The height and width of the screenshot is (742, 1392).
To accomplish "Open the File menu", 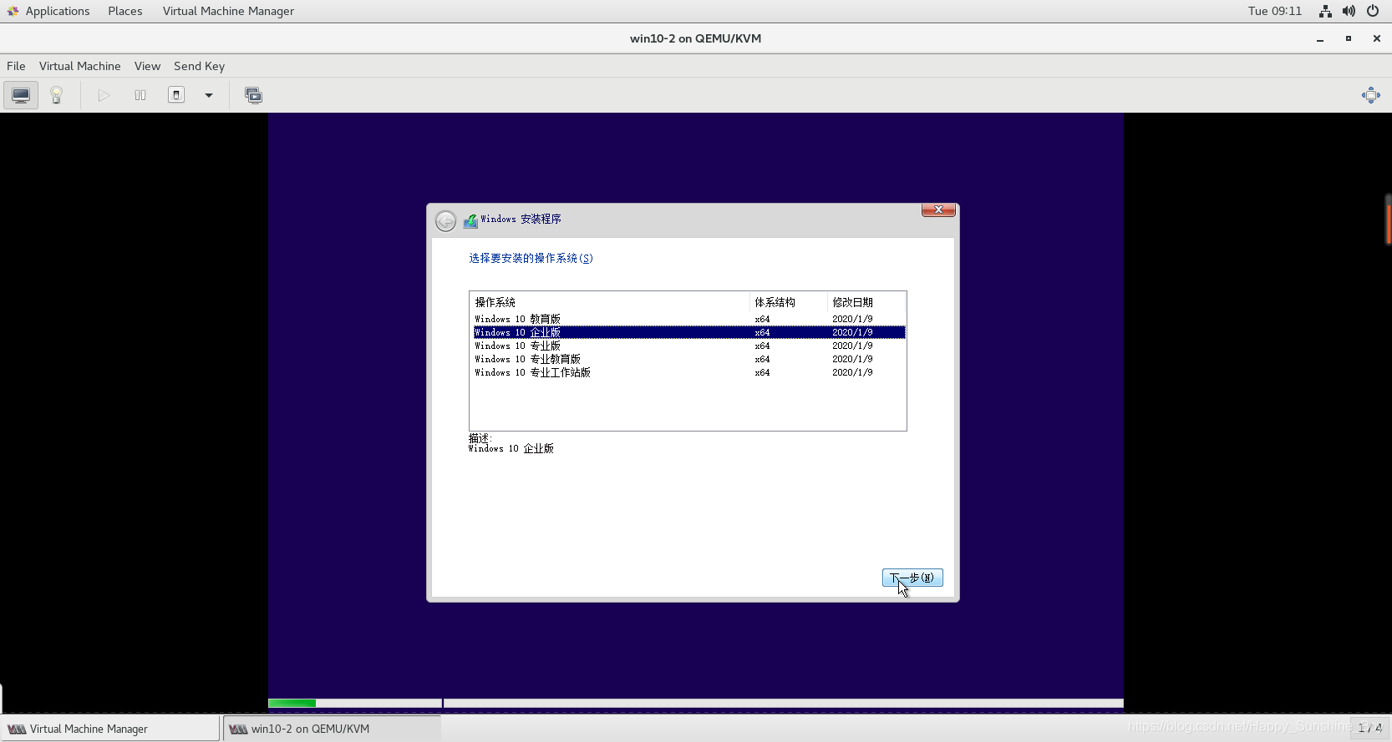I will click(16, 66).
